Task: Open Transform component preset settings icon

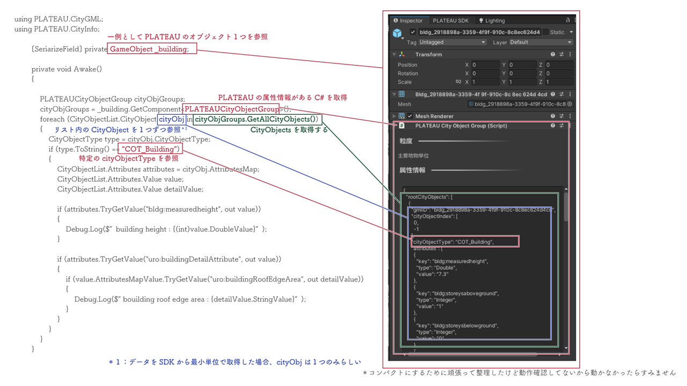Action: [x=561, y=54]
